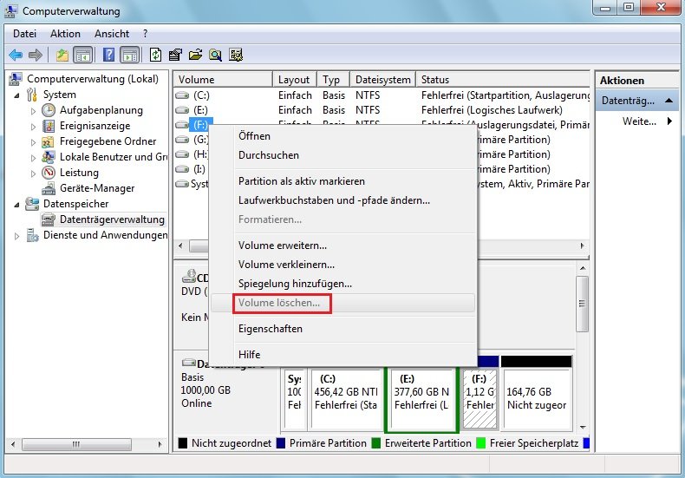The height and width of the screenshot is (478, 685).
Task: Click the Forward arrow toolbar icon
Action: (36, 55)
